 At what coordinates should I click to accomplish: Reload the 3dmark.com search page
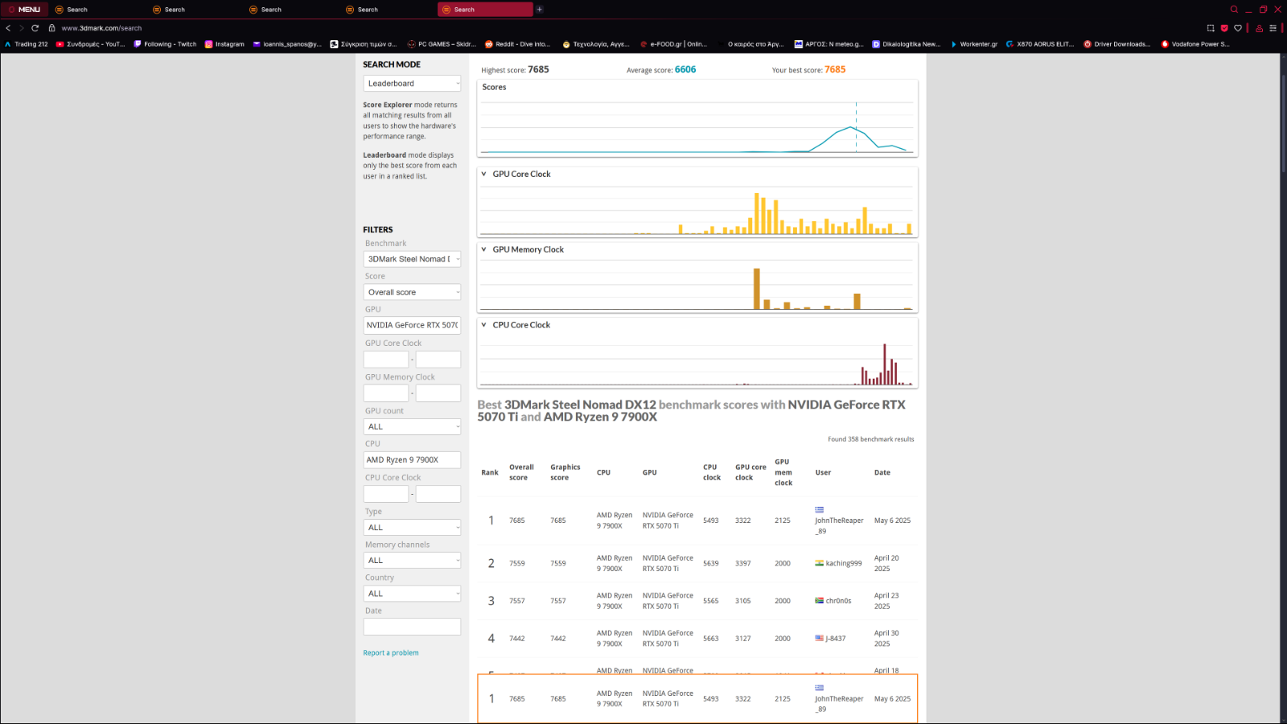[x=35, y=28]
